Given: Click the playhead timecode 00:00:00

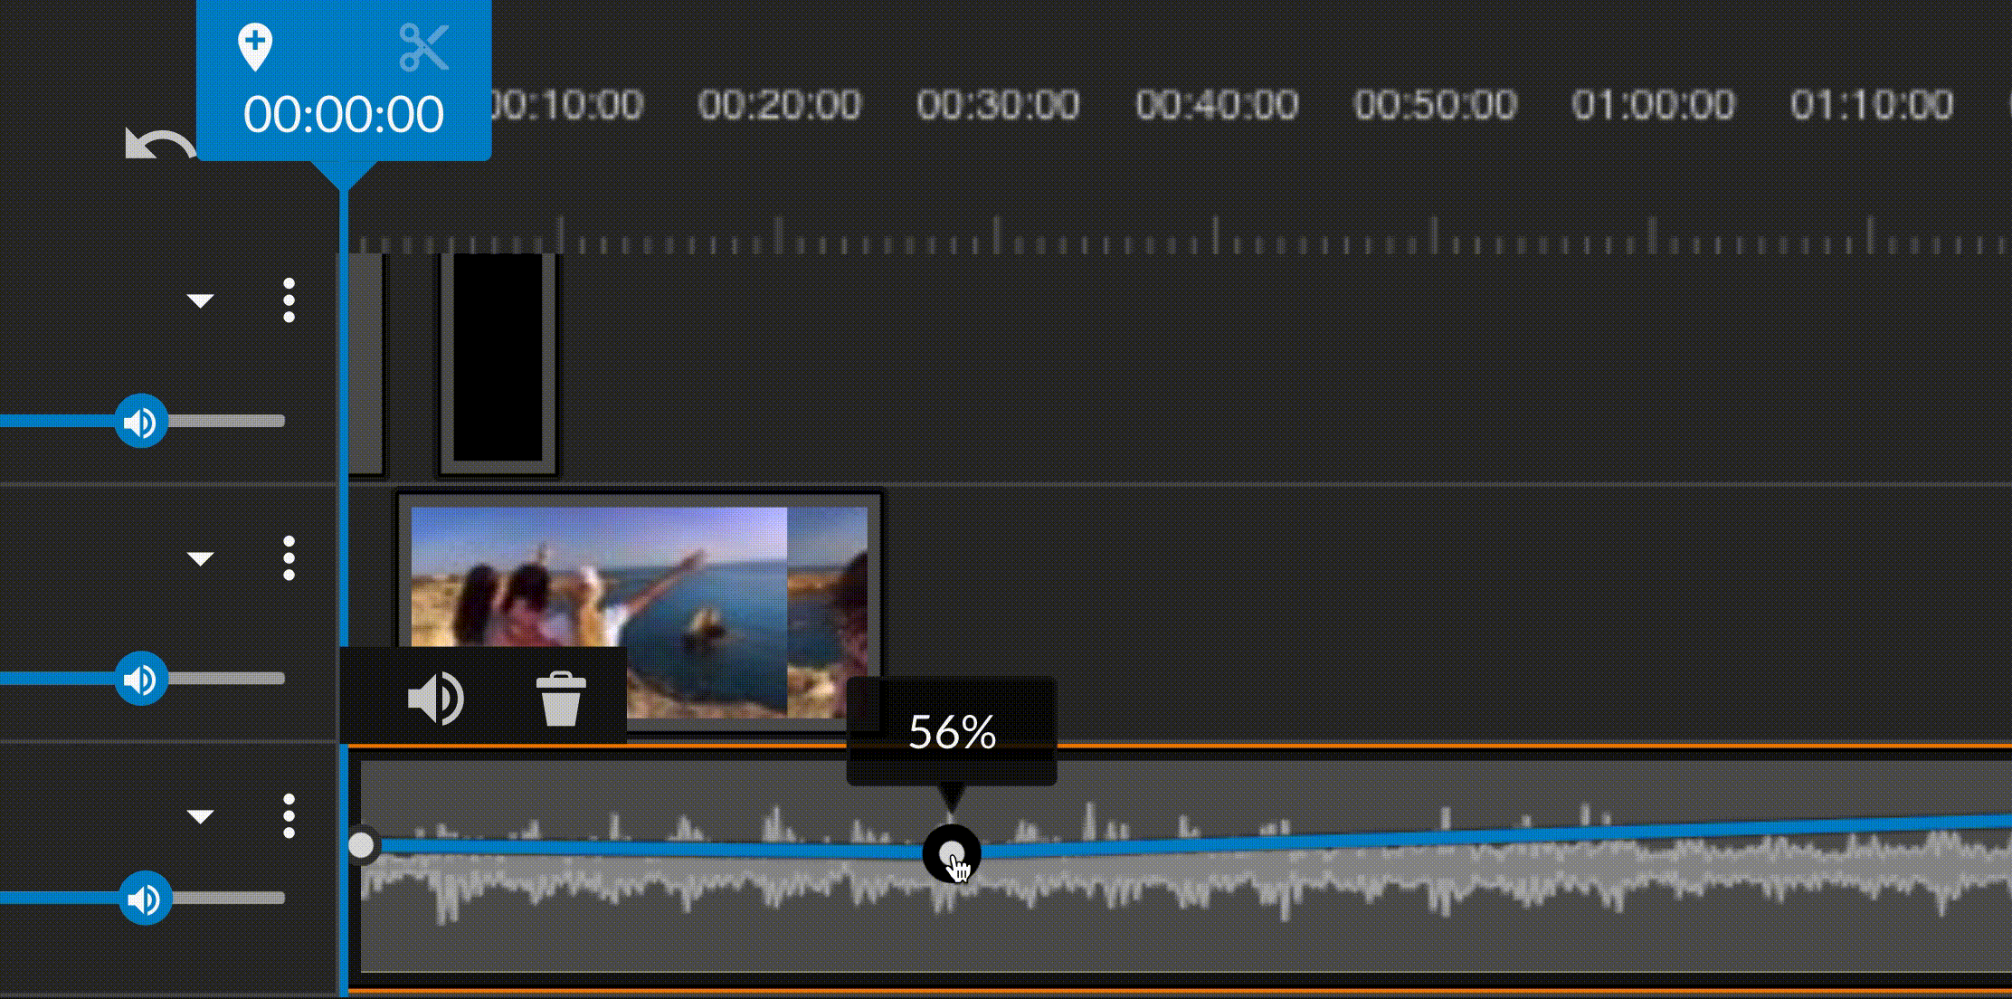Looking at the screenshot, I should 344,115.
